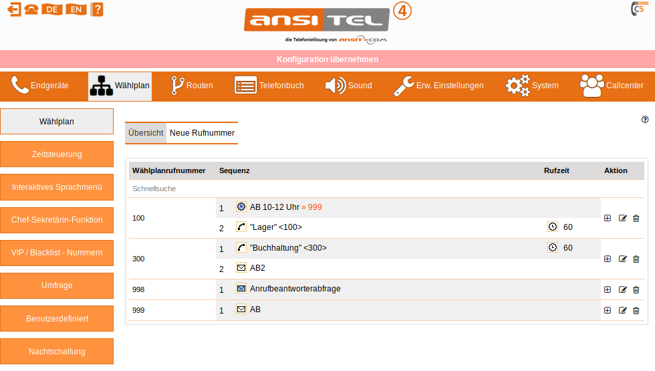The height and width of the screenshot is (371, 655).
Task: Switch language to English with EN flag
Action: pyautogui.click(x=77, y=9)
